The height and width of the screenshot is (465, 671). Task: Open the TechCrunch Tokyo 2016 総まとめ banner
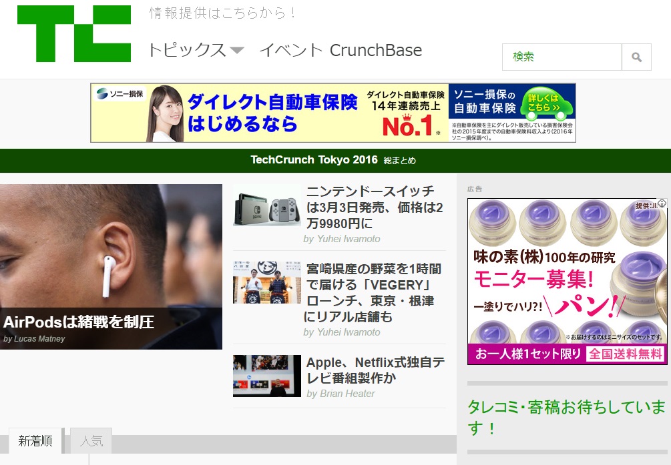point(333,160)
